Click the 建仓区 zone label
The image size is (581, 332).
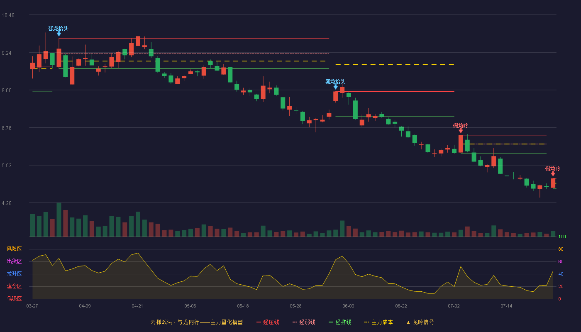point(14,286)
